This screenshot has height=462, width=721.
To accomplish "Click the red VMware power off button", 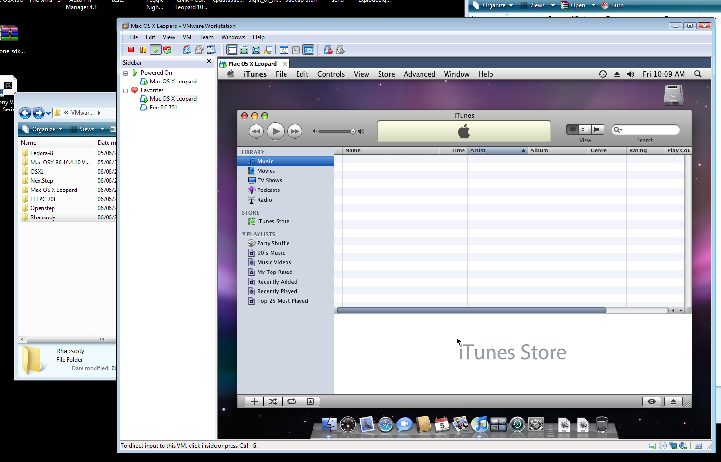I will tap(131, 50).
